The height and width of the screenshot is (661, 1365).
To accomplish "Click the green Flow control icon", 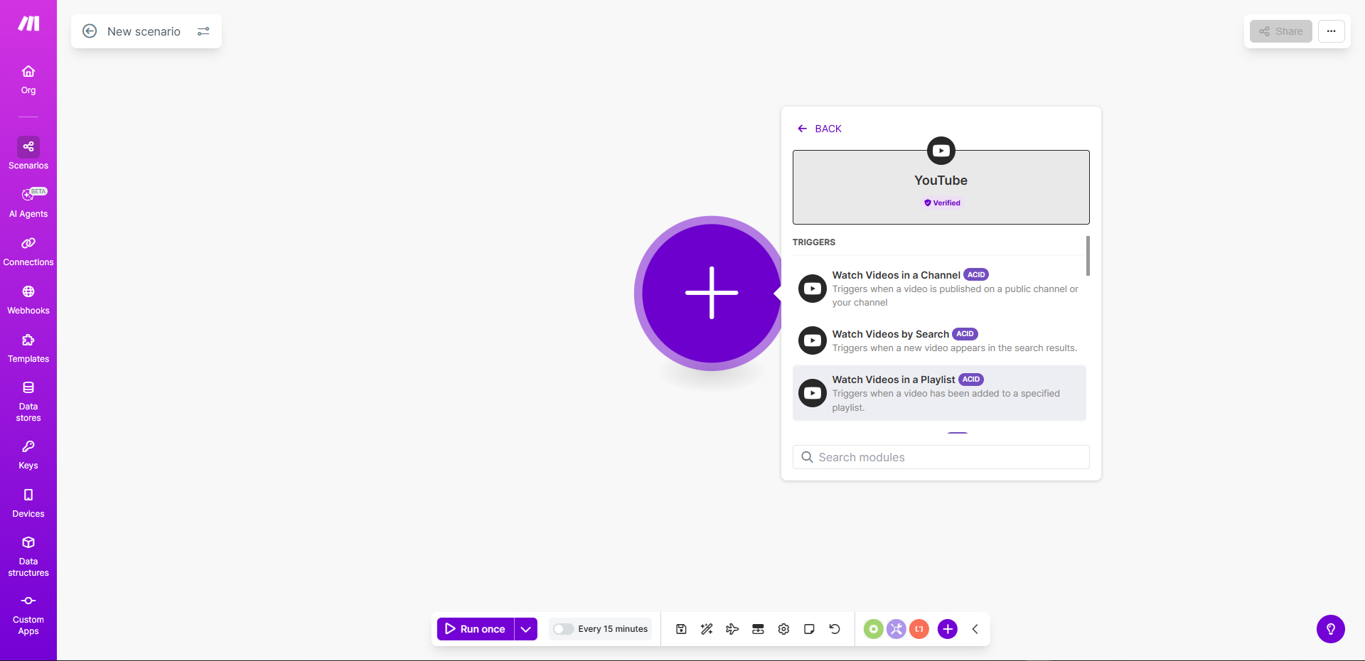I will click(873, 629).
